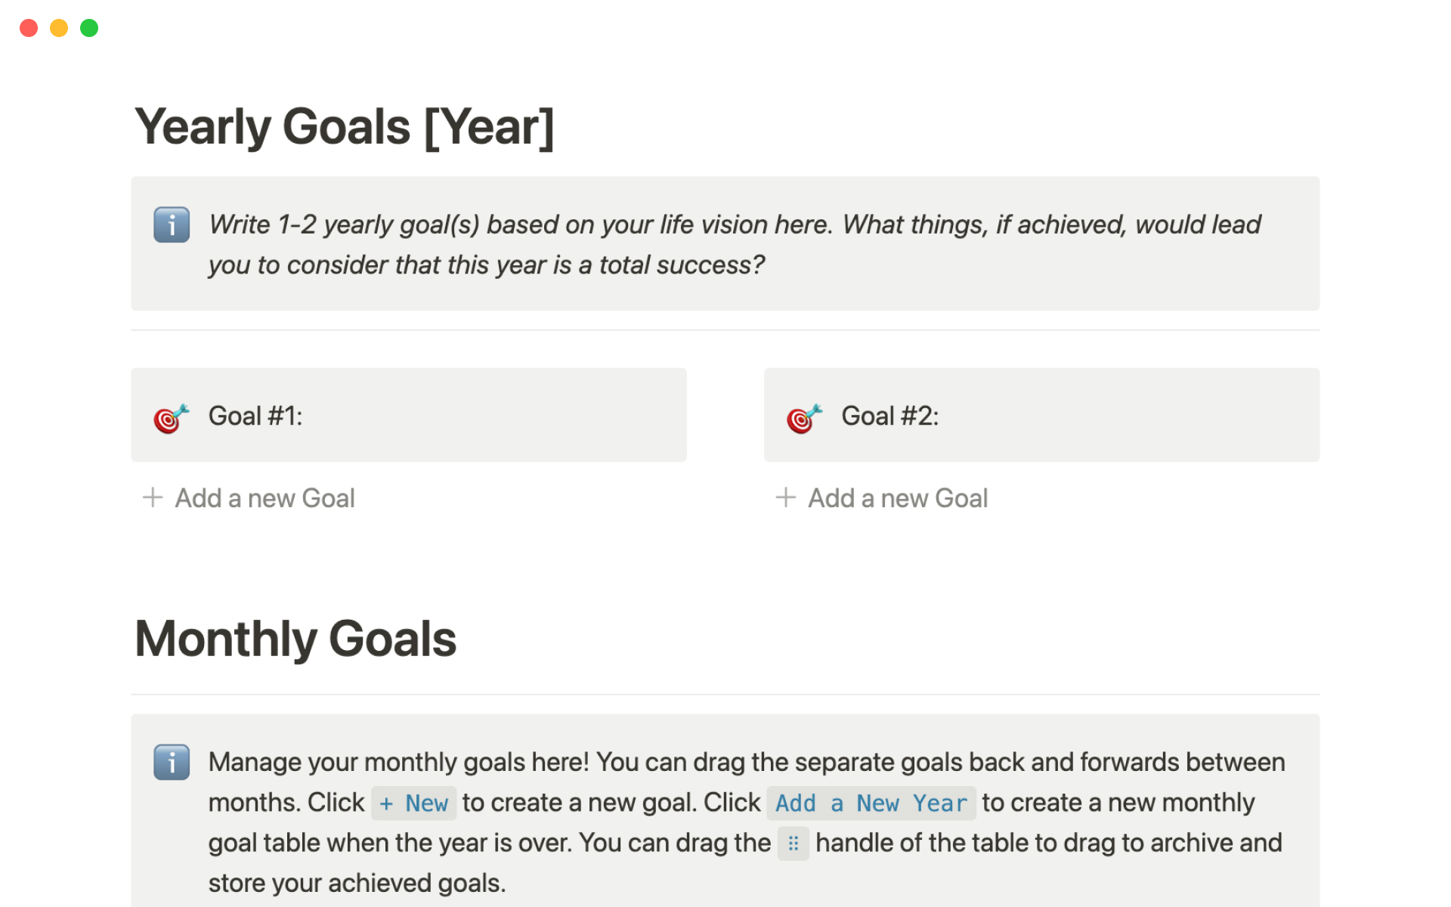1451x907 pixels.
Task: Click the plus icon under Goal #1
Action: [153, 497]
